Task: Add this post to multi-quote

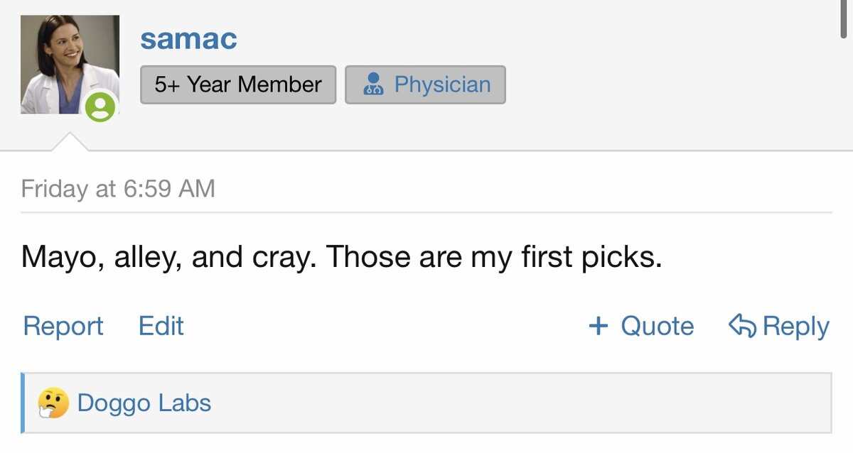Action: coord(641,326)
